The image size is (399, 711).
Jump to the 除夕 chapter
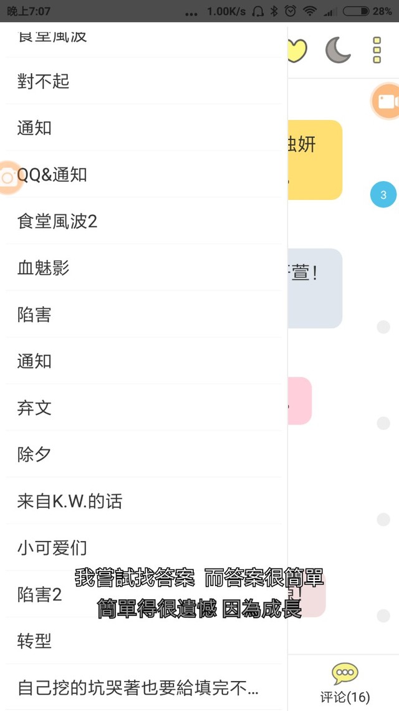coord(35,454)
